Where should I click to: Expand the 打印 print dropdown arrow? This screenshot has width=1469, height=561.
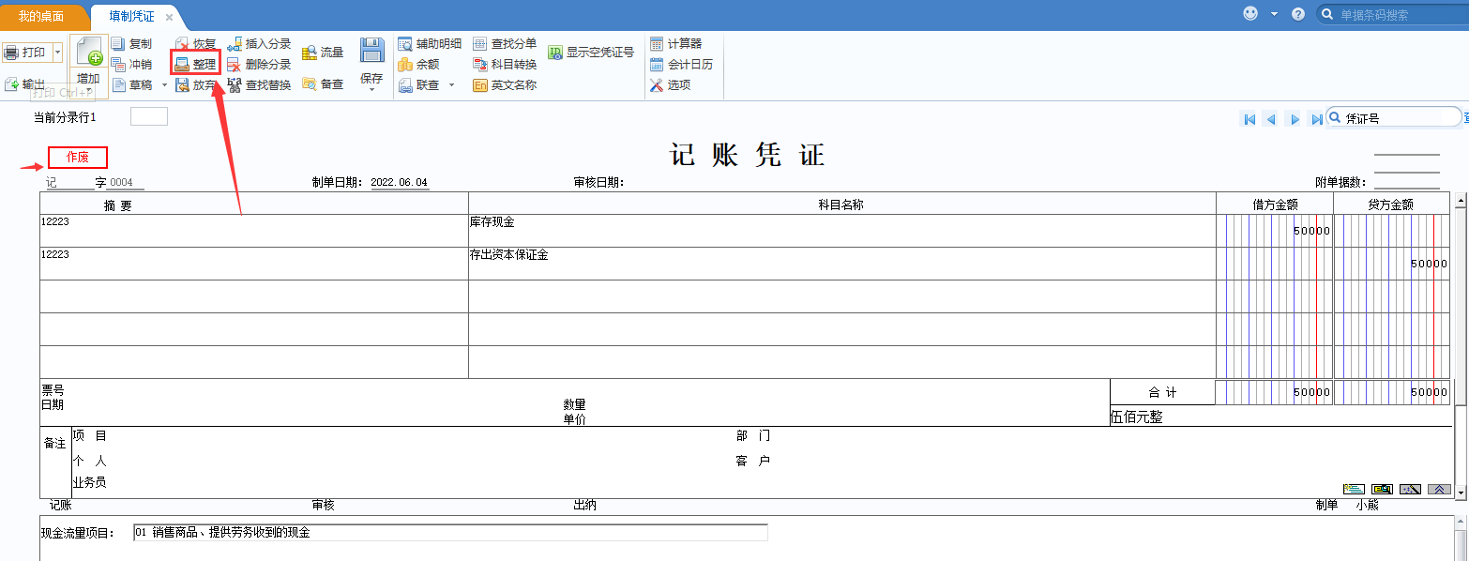(x=57, y=53)
